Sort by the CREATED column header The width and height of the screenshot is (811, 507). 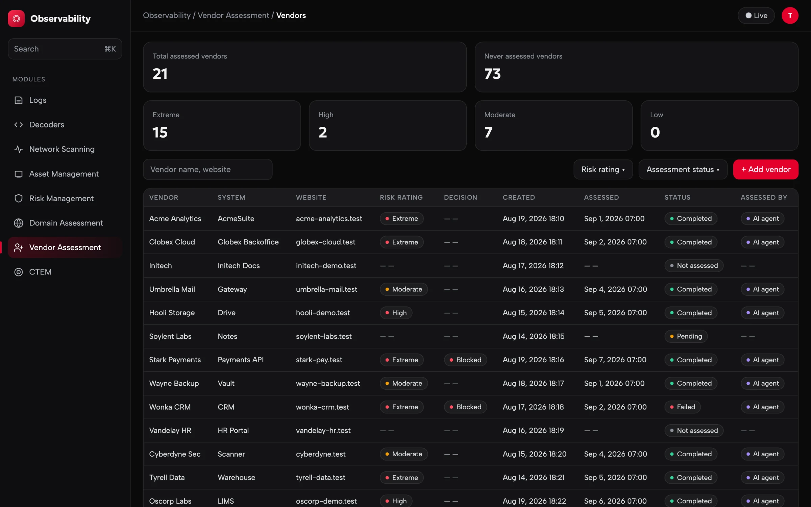tap(519, 197)
